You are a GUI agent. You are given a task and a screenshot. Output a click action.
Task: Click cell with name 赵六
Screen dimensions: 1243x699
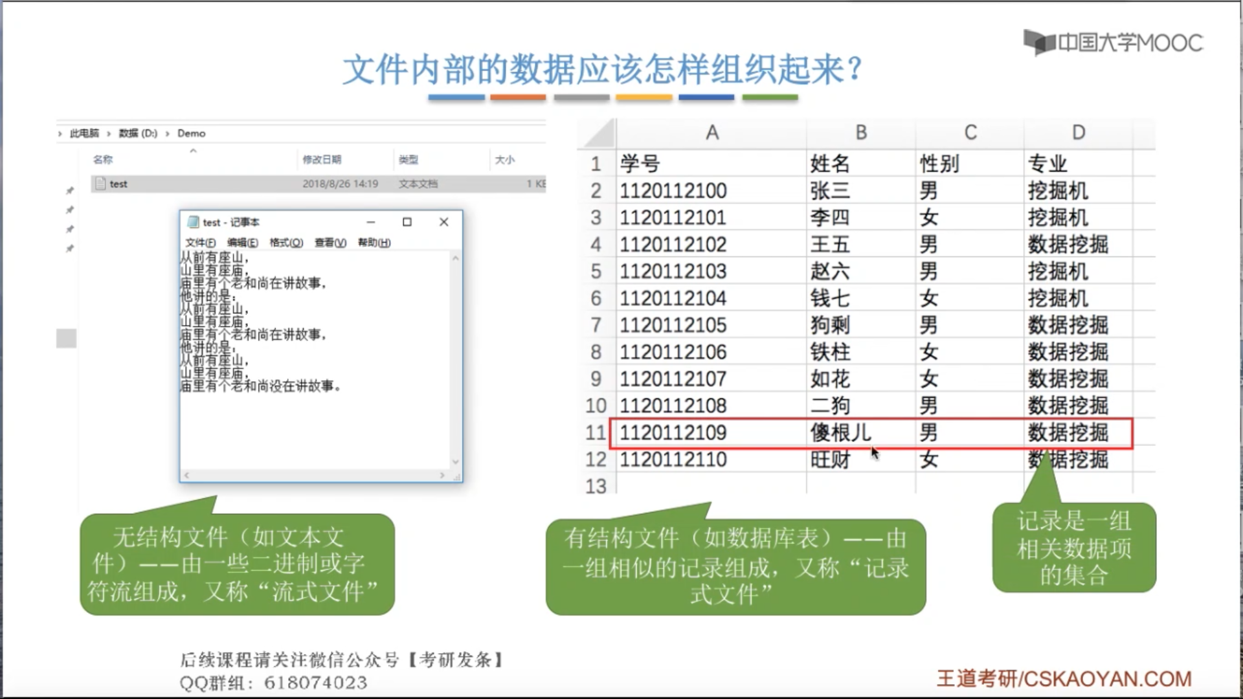point(861,271)
